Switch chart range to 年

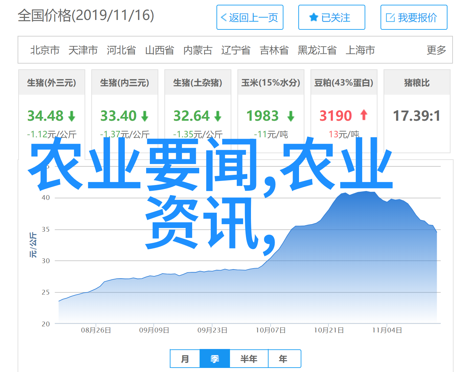coord(284,358)
